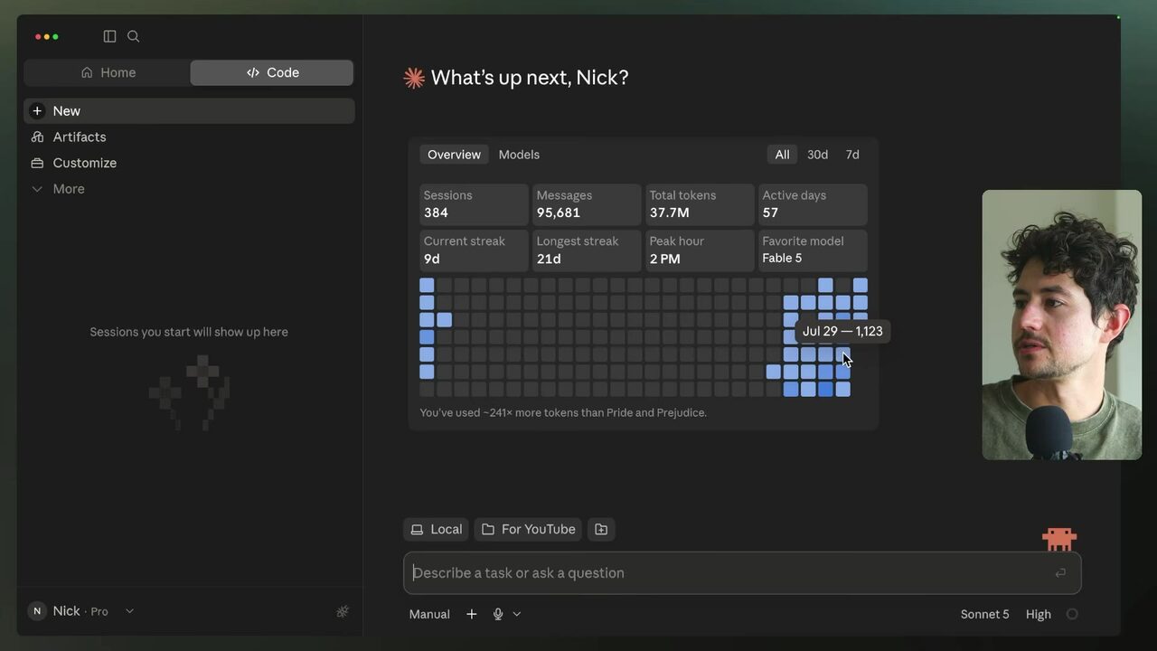Click the Peak hour 2 PM card

[x=700, y=250]
